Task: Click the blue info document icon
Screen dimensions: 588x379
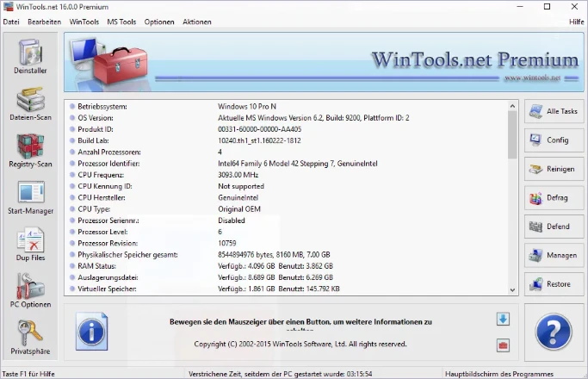Action: [92, 332]
